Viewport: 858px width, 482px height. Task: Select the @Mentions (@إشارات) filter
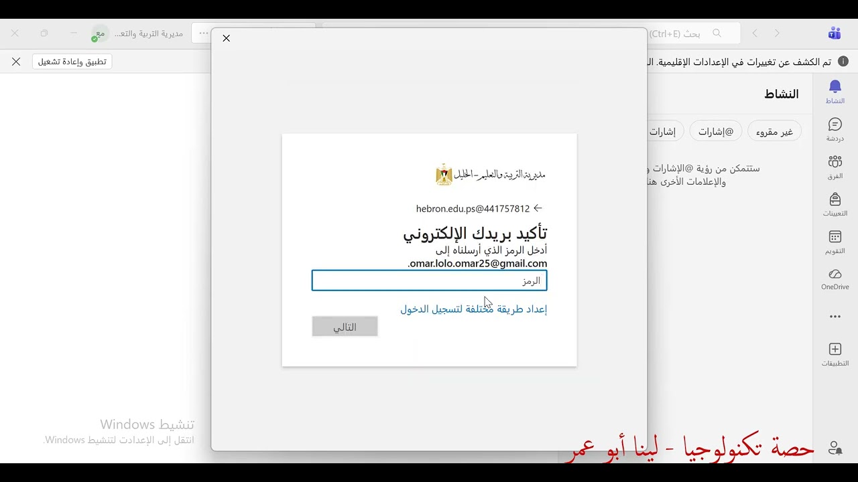[716, 131]
